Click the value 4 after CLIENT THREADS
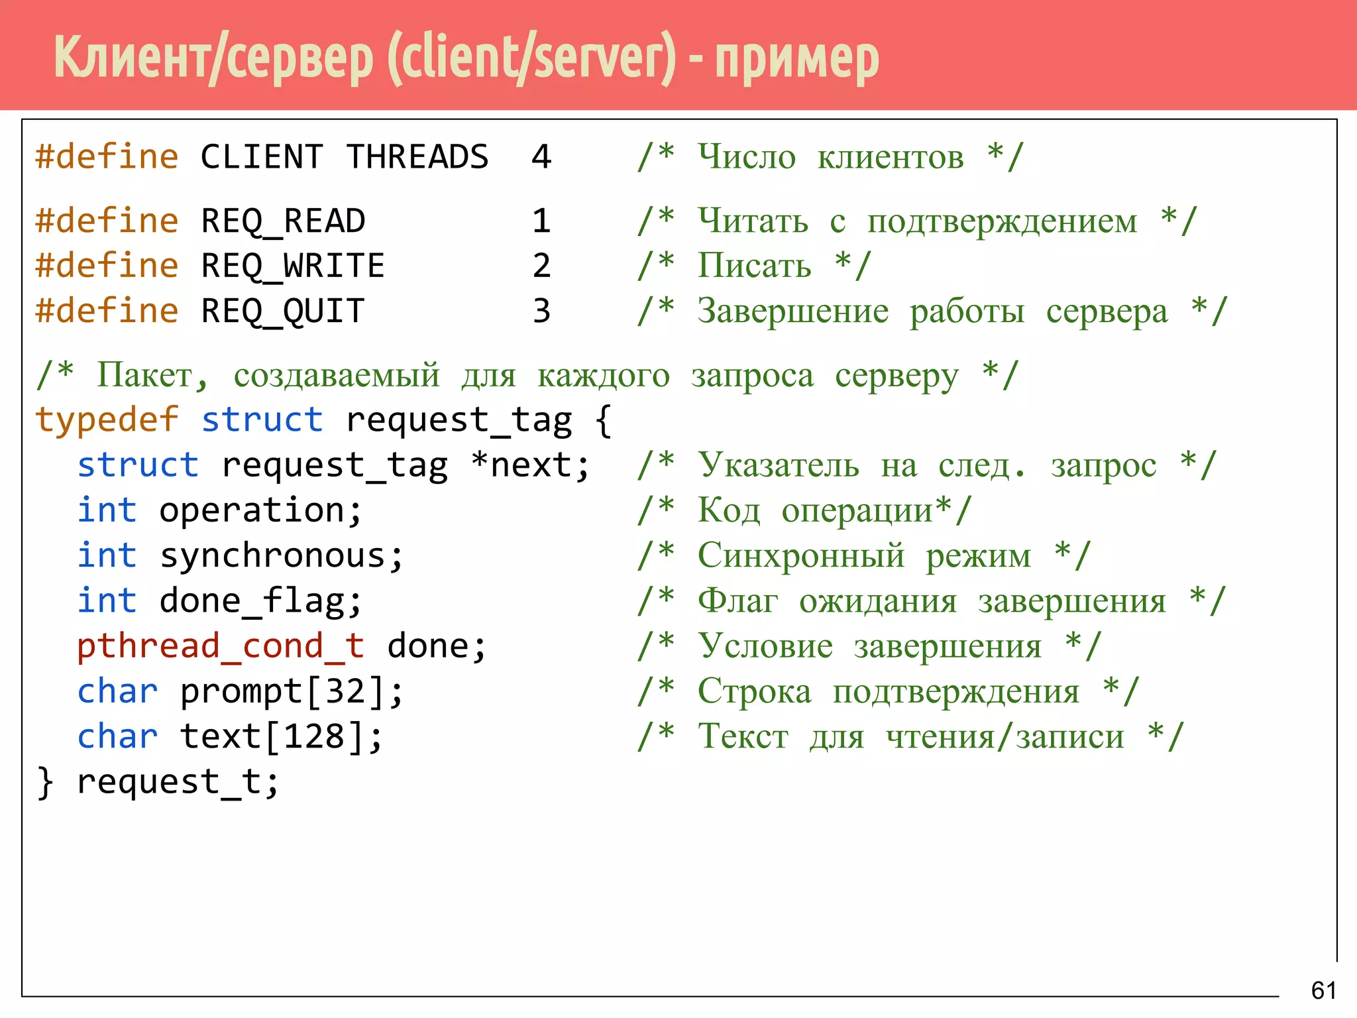 [x=541, y=157]
